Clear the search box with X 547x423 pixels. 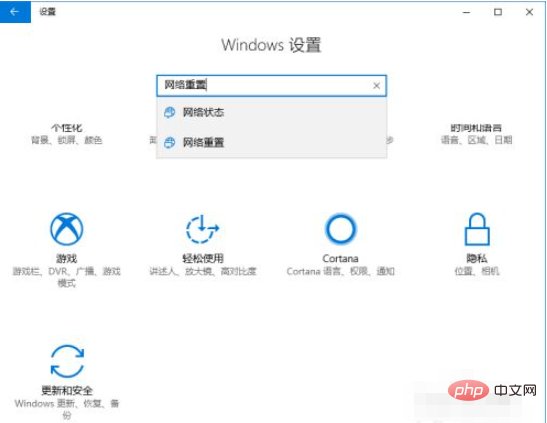tap(376, 86)
